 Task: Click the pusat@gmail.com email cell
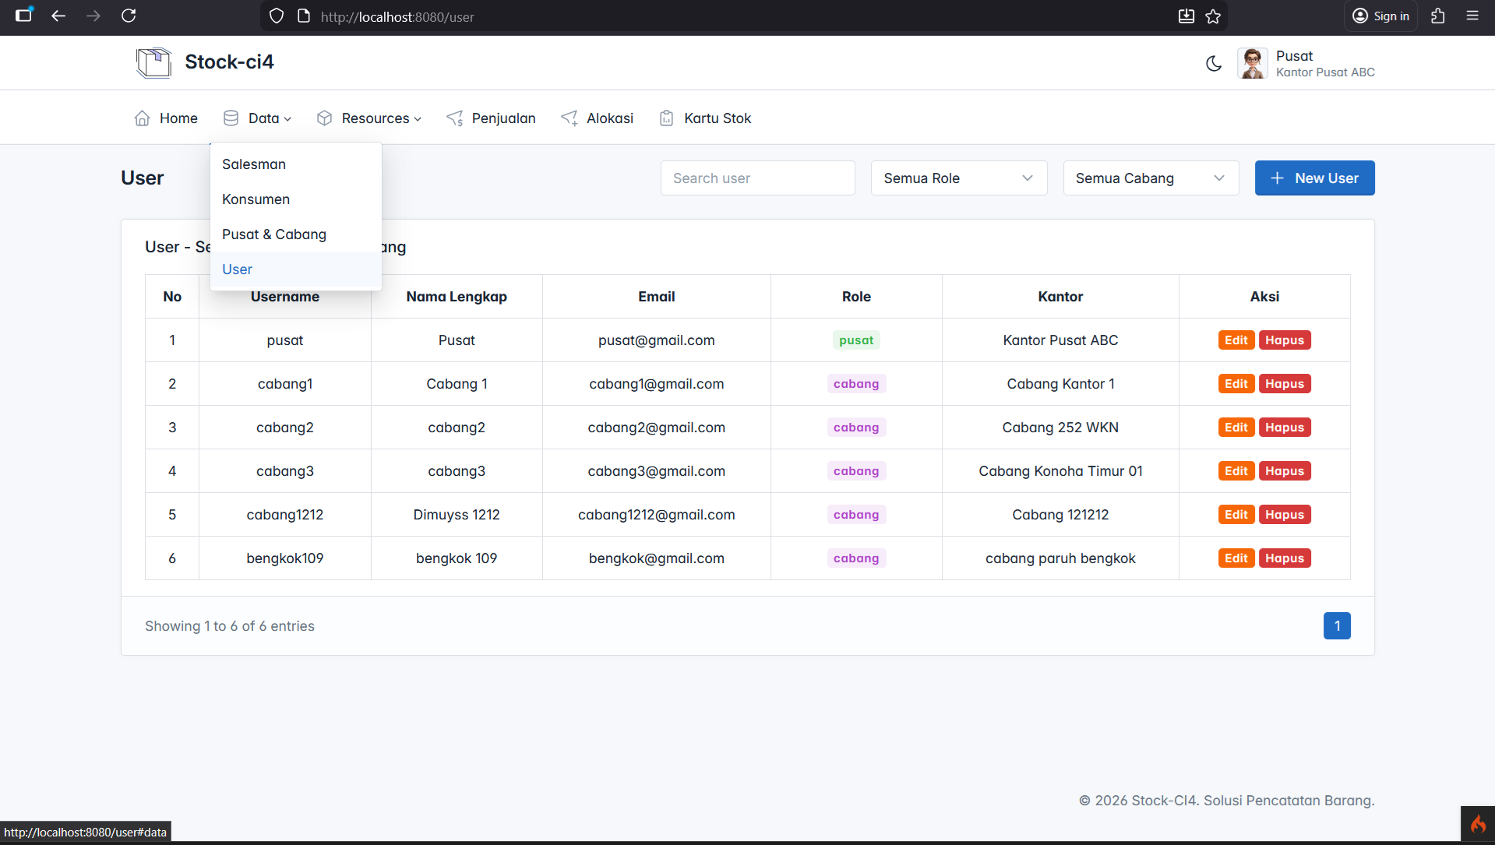click(656, 340)
